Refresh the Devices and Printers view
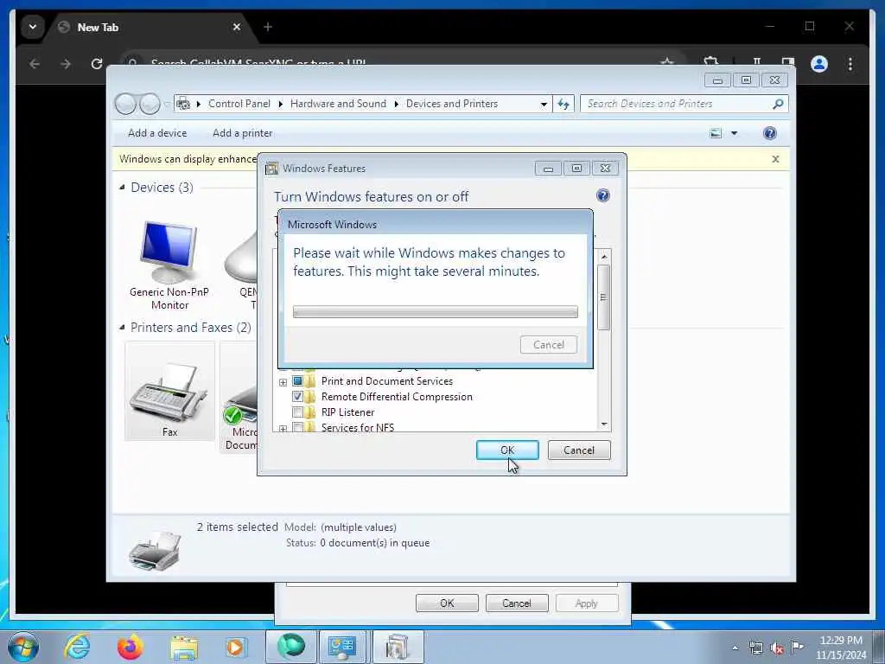885x664 pixels. click(x=563, y=104)
